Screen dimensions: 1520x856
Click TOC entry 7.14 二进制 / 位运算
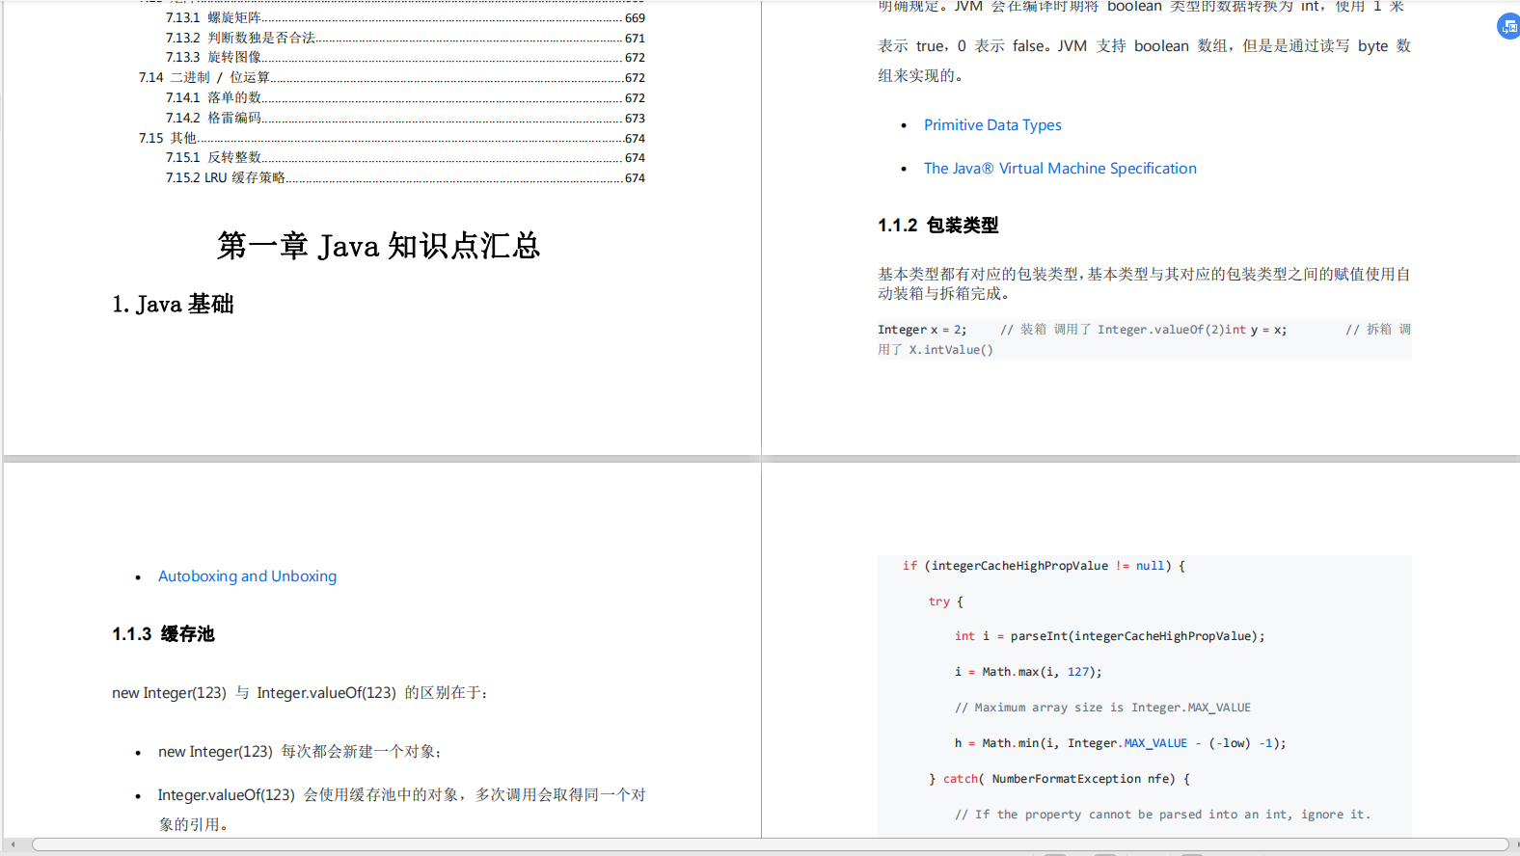coord(392,77)
